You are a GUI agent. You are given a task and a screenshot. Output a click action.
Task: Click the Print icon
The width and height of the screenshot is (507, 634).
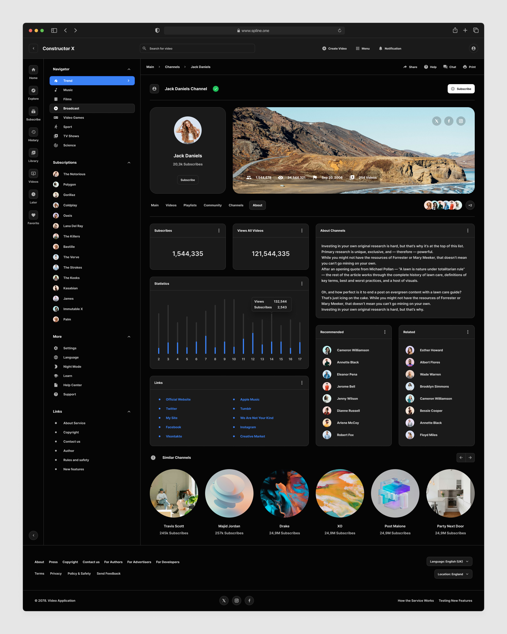click(x=465, y=67)
